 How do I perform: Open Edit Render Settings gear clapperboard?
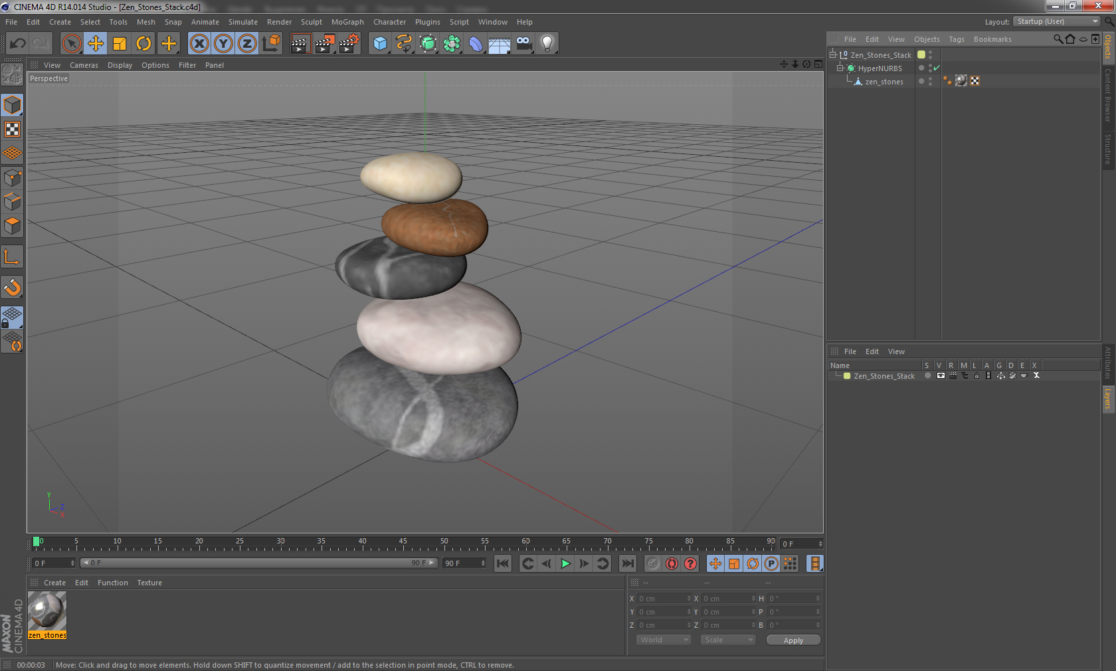pyautogui.click(x=349, y=44)
